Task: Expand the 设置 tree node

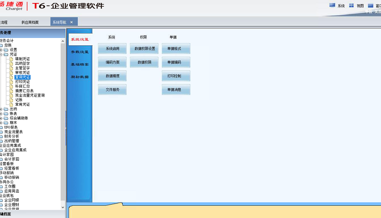Action: [x=1, y=50]
